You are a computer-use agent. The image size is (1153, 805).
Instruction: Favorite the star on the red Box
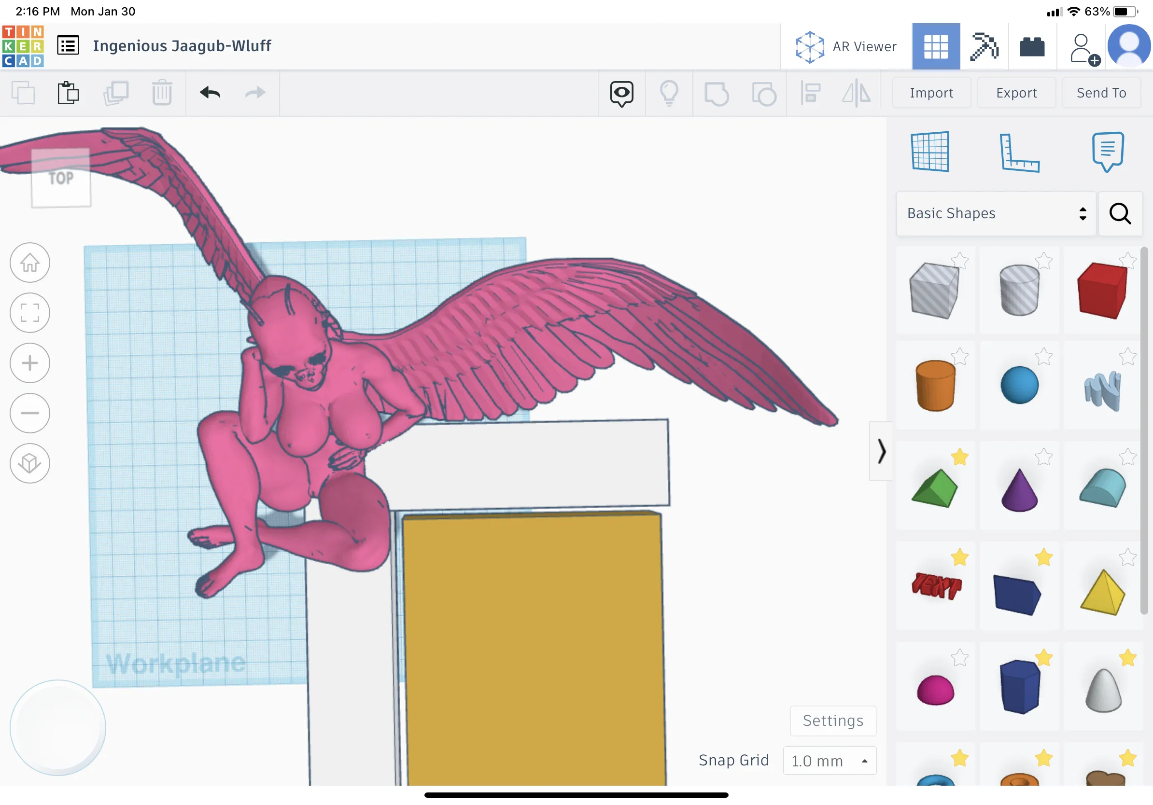[1127, 261]
